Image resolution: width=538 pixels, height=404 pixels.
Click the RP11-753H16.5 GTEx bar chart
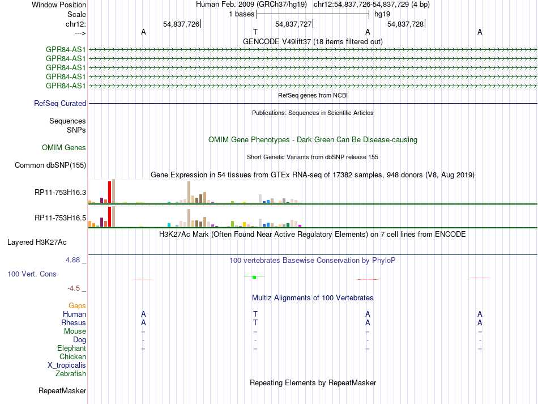[x=195, y=216]
